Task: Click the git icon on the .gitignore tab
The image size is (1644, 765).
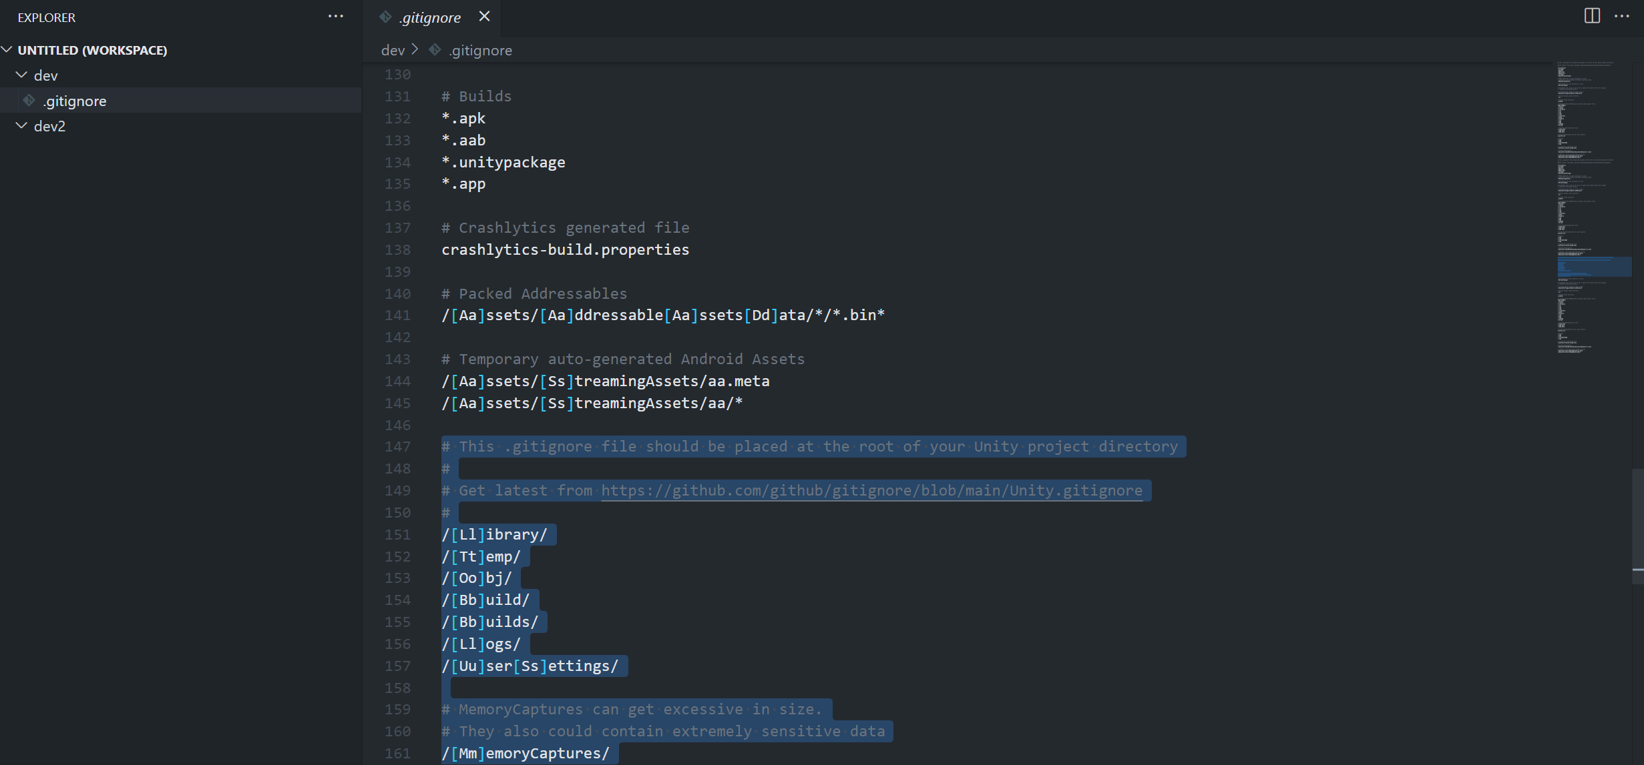Action: point(385,17)
